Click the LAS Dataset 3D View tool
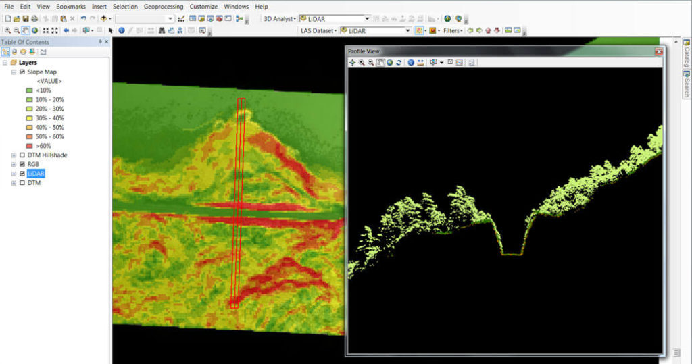The image size is (692, 364). [517, 30]
